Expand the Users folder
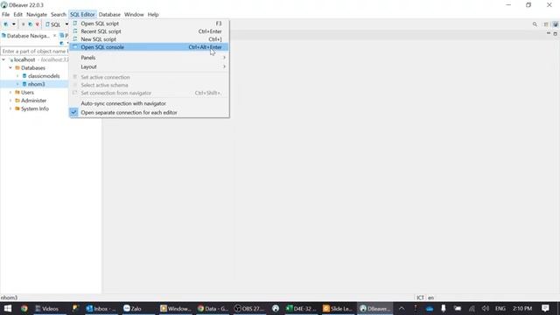This screenshot has width=560, height=315. click(x=10, y=93)
